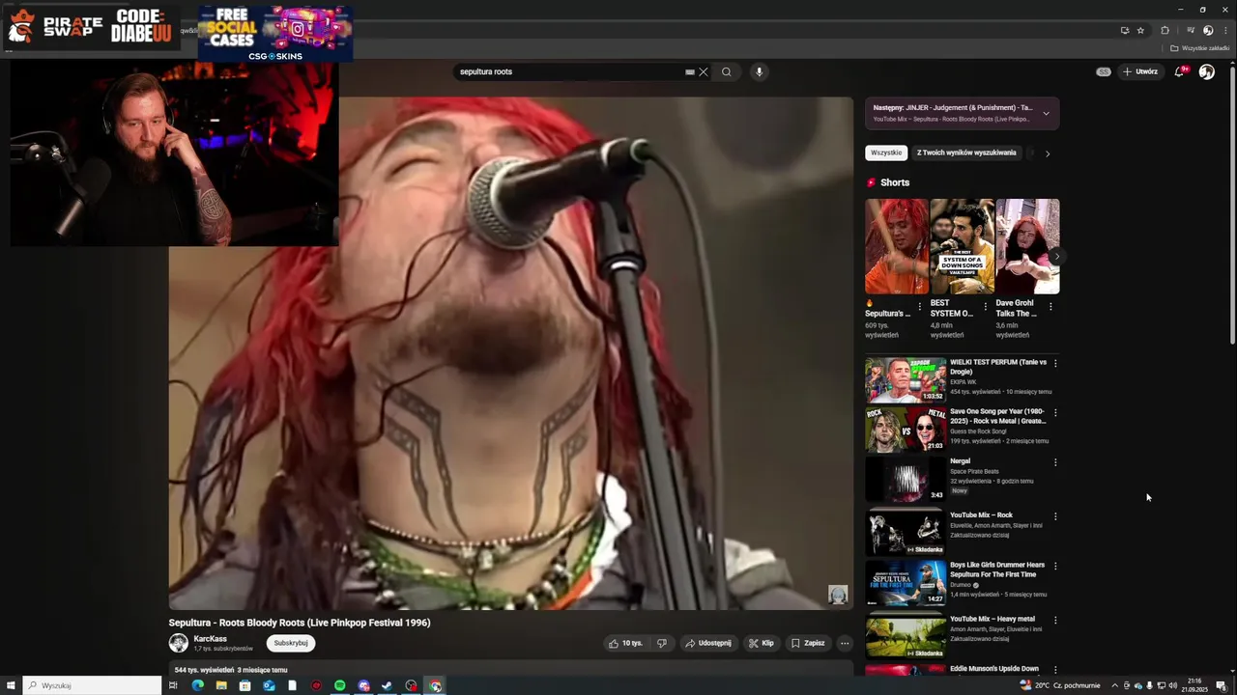Clear the YouTube search box text

click(x=704, y=71)
